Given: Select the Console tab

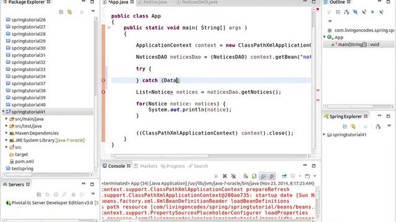Looking at the screenshot, I should tap(116, 166).
